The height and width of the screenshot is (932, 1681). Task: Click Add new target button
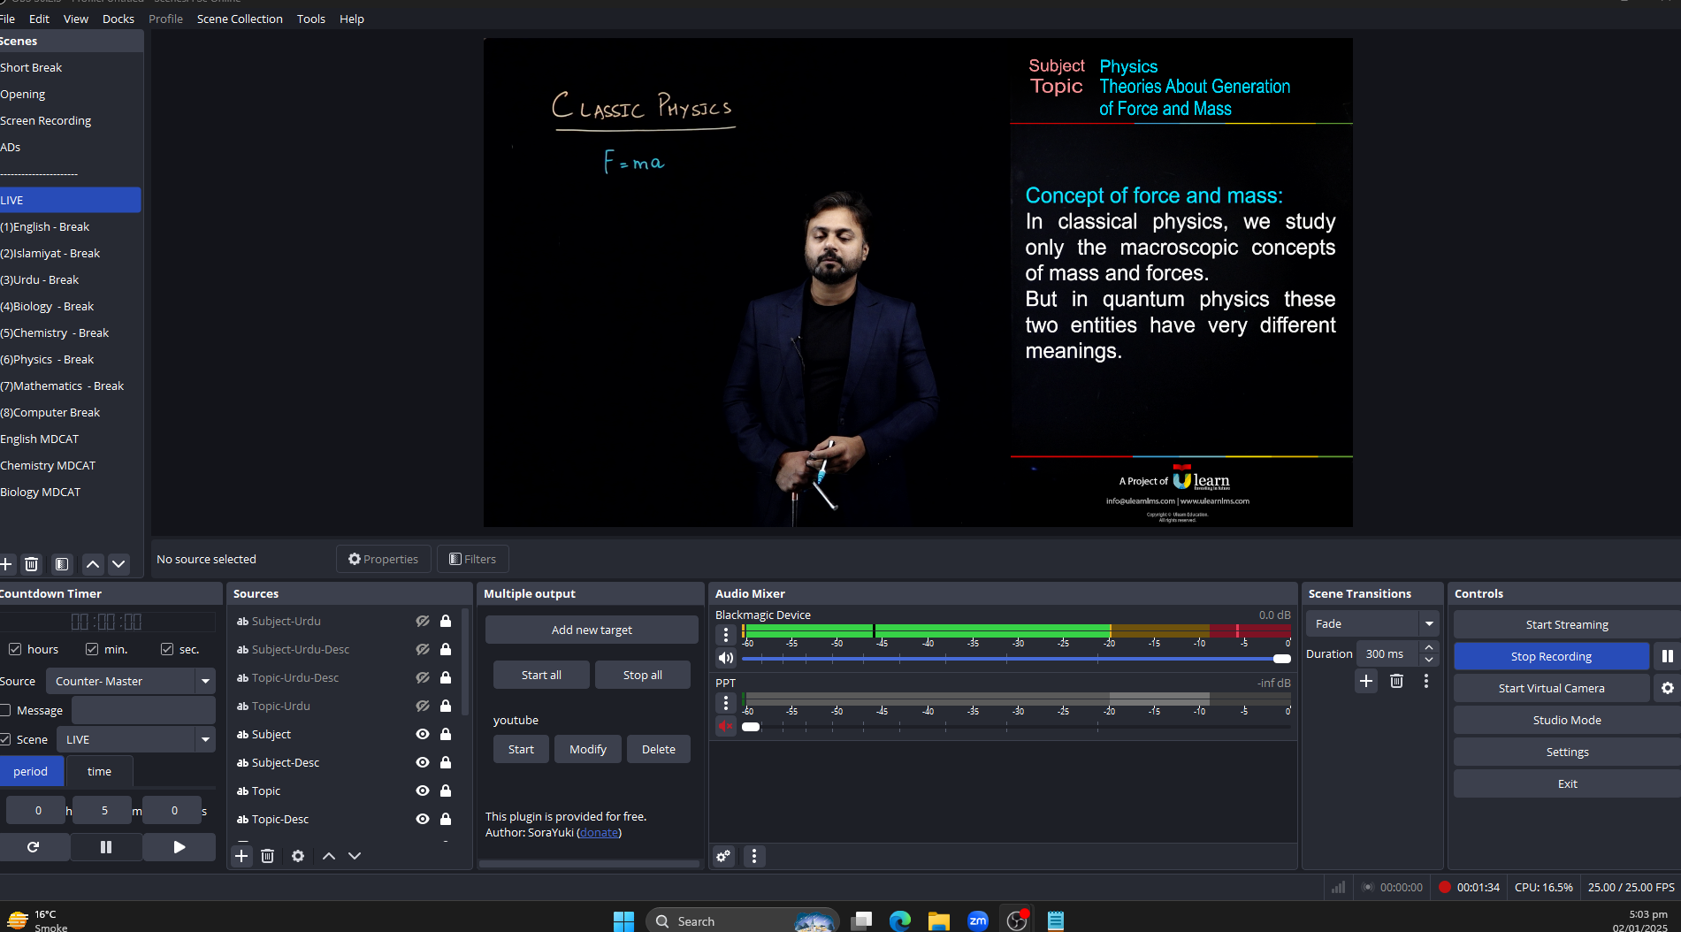(592, 630)
